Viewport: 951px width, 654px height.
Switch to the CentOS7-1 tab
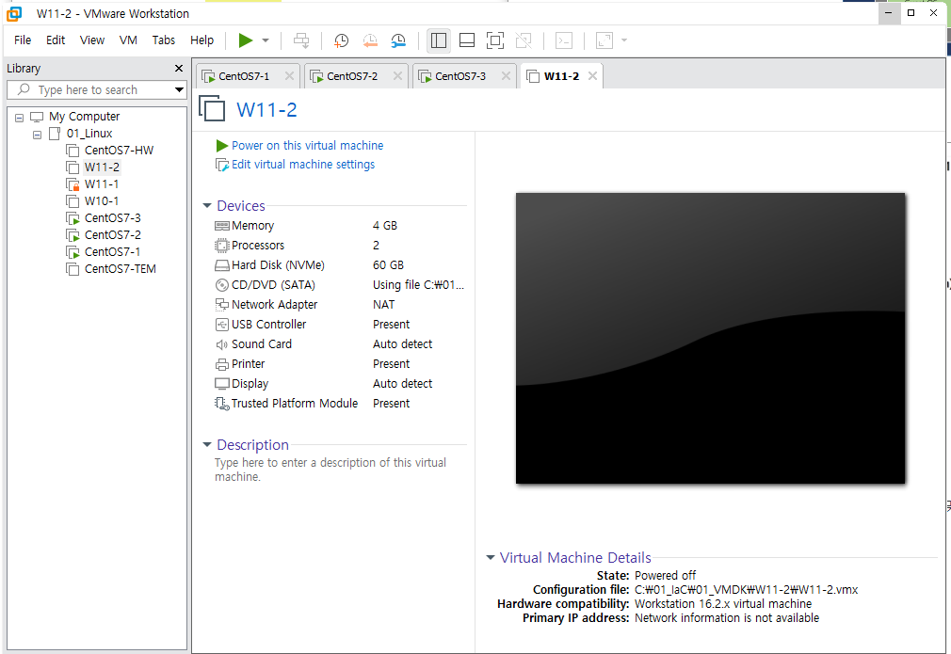pyautogui.click(x=243, y=76)
